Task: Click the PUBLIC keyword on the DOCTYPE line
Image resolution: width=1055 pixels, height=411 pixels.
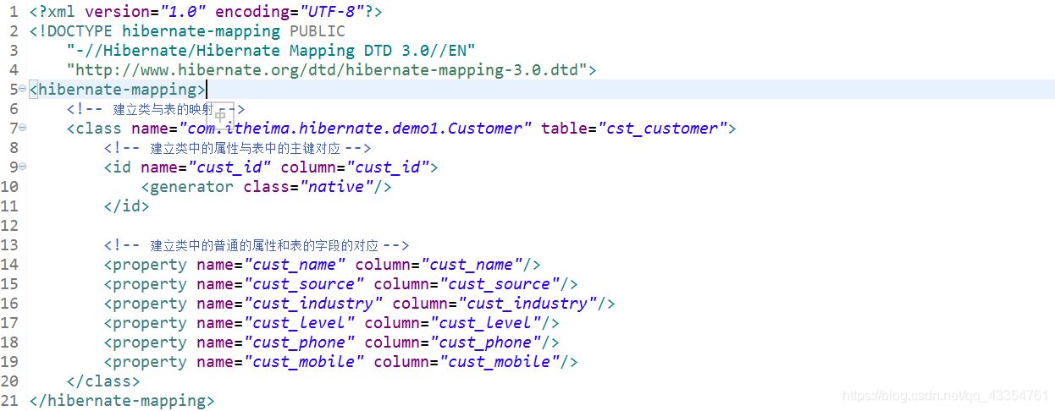Action: [x=318, y=30]
